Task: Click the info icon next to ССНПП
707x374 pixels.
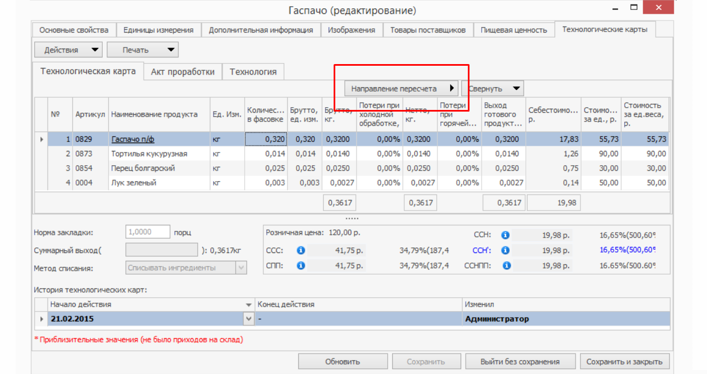Action: tap(505, 266)
